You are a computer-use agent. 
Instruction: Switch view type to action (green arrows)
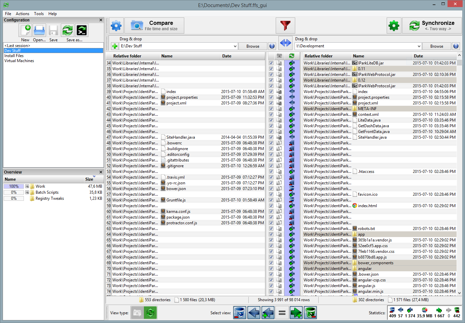pyautogui.click(x=150, y=313)
